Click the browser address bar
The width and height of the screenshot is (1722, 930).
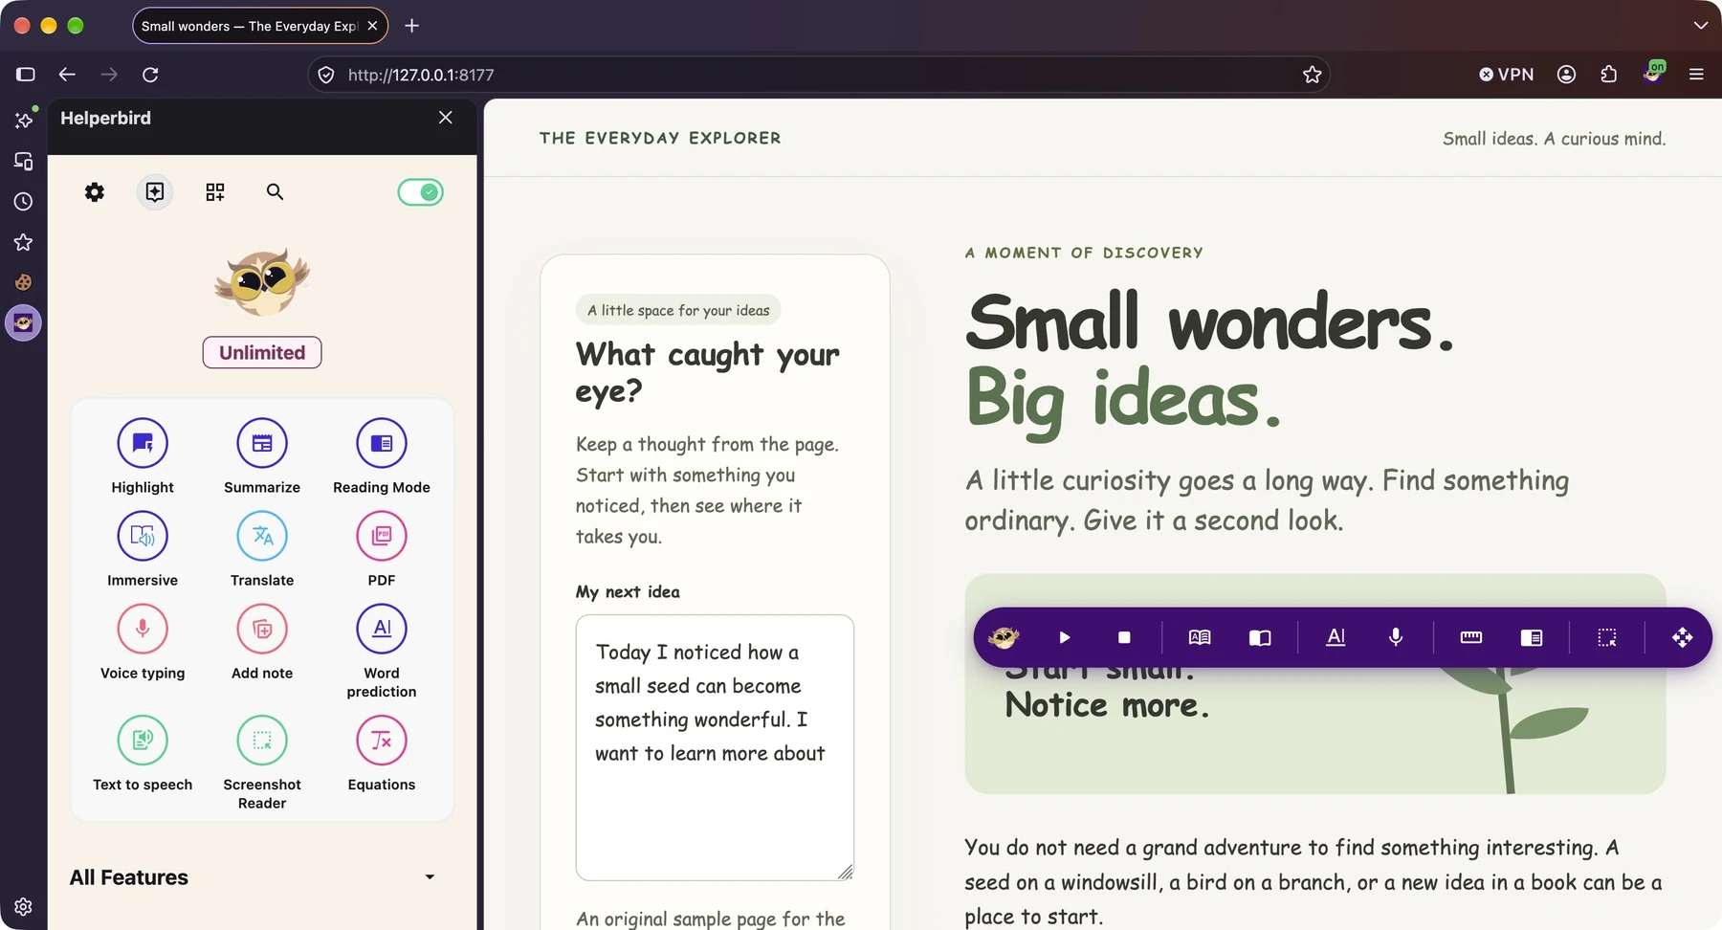[x=819, y=75]
